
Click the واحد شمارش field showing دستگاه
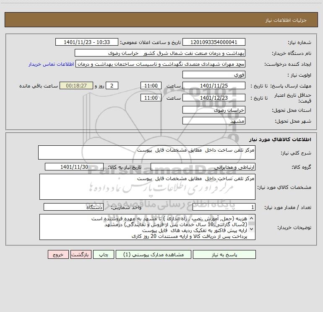pos(73,207)
